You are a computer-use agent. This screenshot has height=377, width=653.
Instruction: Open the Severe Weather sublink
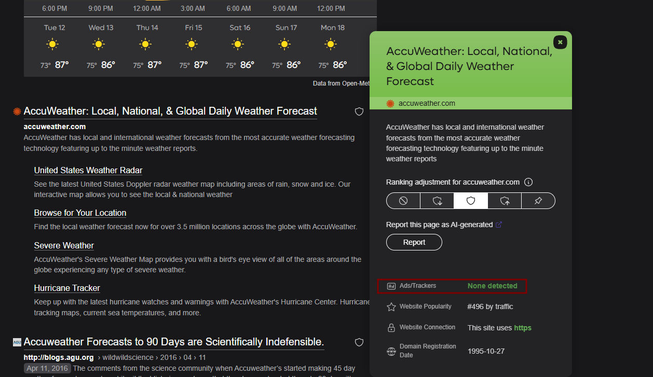64,245
